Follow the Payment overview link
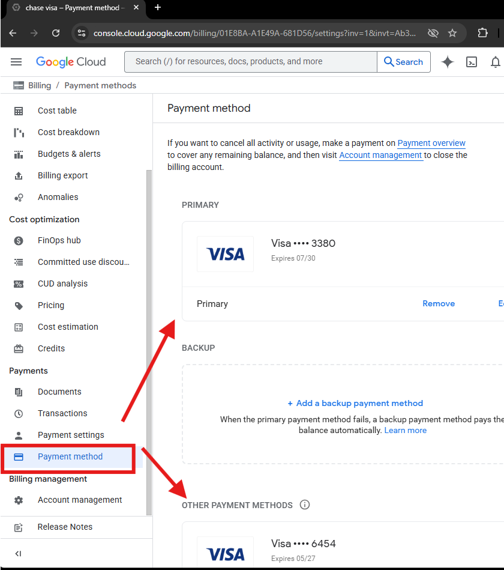This screenshot has height=570, width=504. pos(431,143)
